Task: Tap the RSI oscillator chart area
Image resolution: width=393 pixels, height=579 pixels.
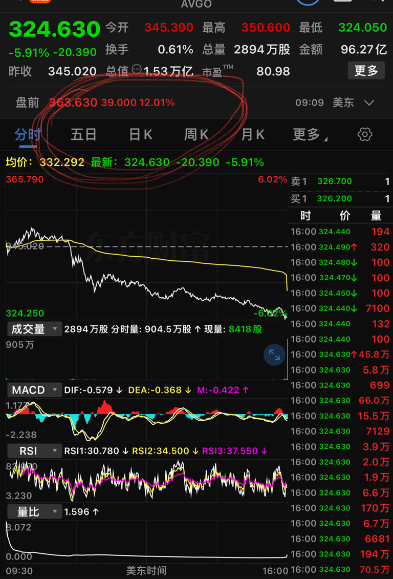Action: coord(147,480)
